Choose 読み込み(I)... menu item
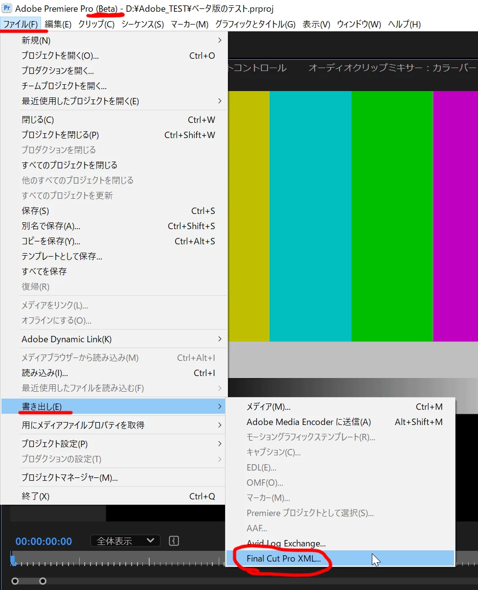The height and width of the screenshot is (590, 478). (x=114, y=373)
